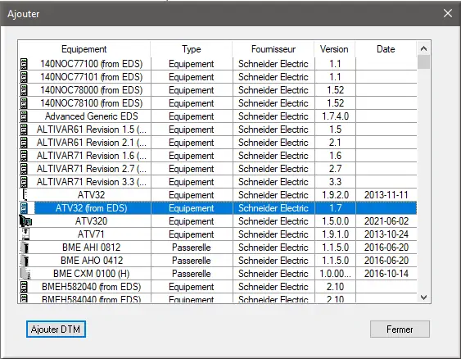Click the highlighted ATV32 (from EDS) name
The image size is (461, 359).
92,208
